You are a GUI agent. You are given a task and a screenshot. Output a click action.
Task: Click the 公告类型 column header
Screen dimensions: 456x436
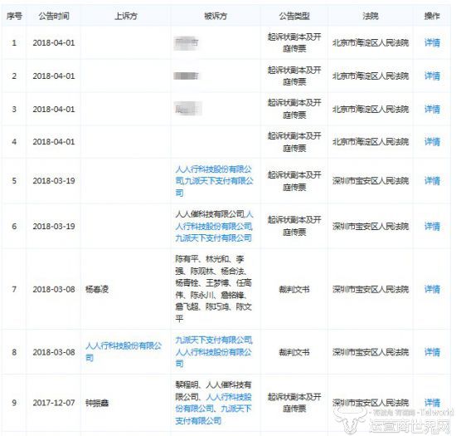[294, 16]
